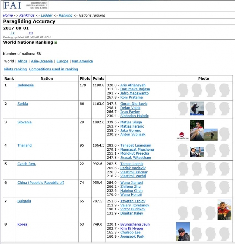
Task: Open Ladder breadcrumb link
Action: tap(47, 15)
